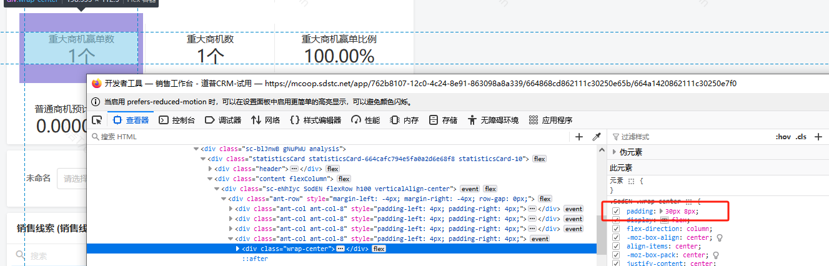
Task: Select the eyedropper color picker icon
Action: pyautogui.click(x=596, y=137)
